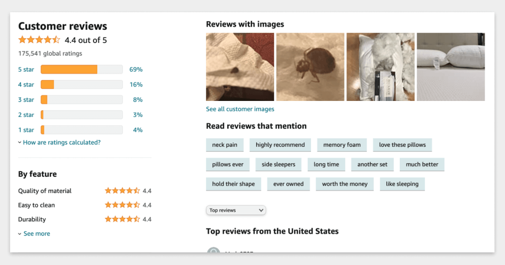The height and width of the screenshot is (265, 505).
Task: Filter reviews by like sleeping
Action: point(402,184)
